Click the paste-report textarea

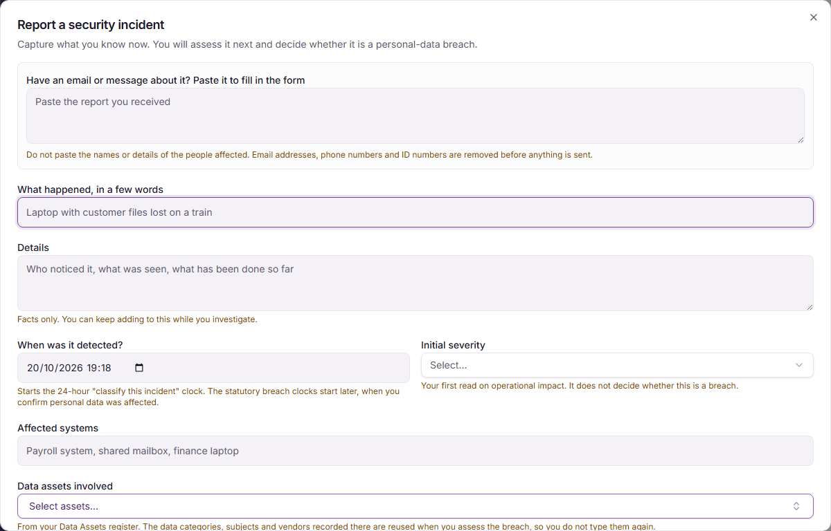pos(415,115)
